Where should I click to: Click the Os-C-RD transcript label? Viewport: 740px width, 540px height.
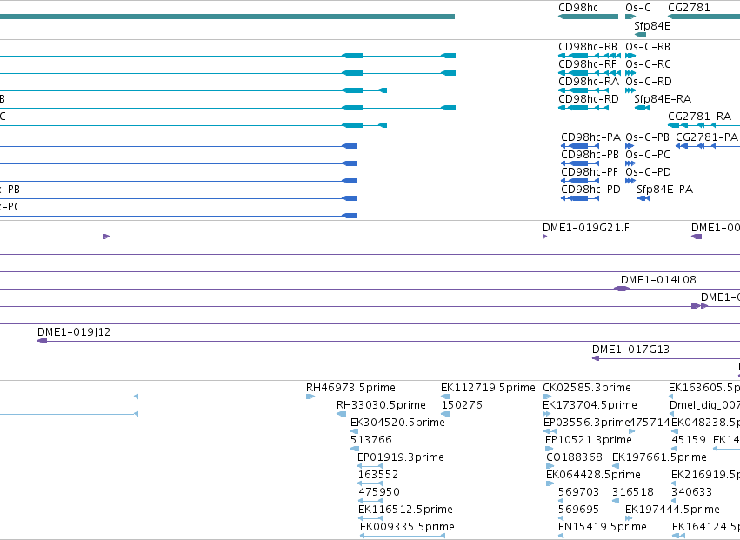(x=649, y=82)
